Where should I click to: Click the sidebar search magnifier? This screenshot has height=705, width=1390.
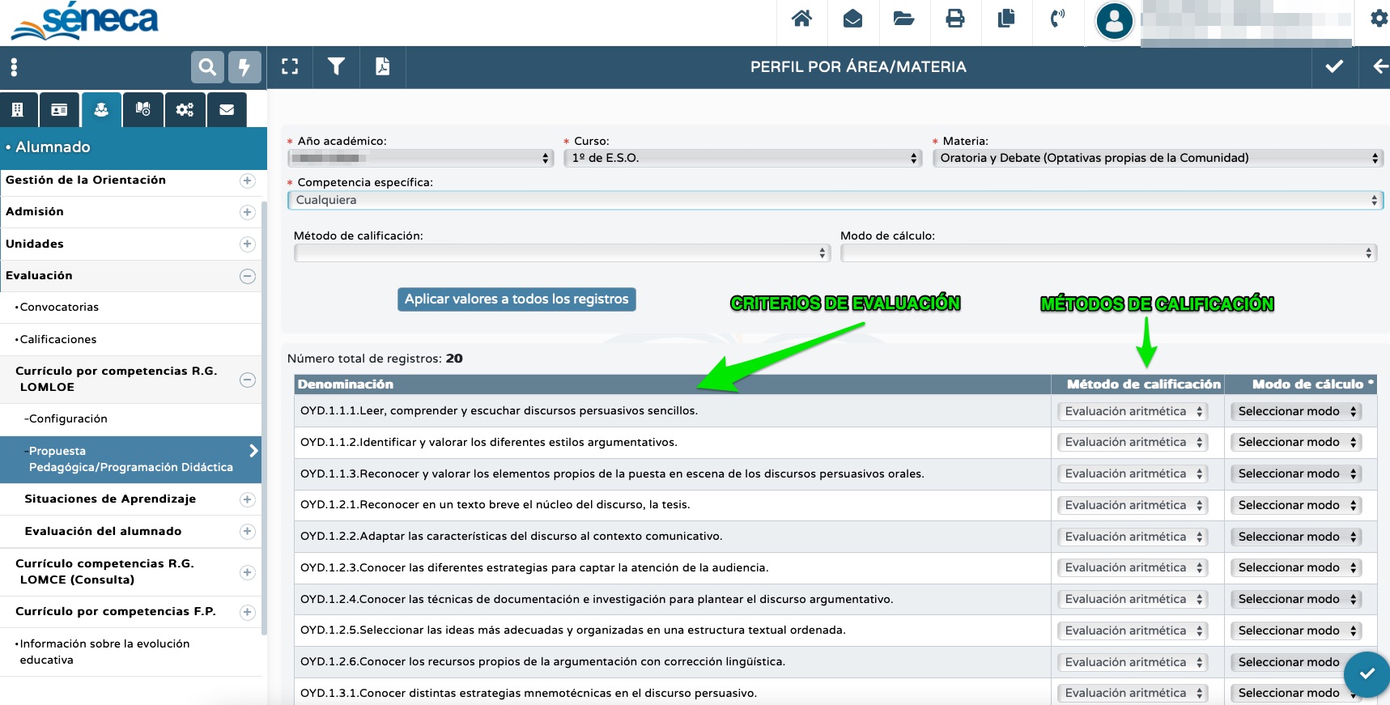(207, 67)
